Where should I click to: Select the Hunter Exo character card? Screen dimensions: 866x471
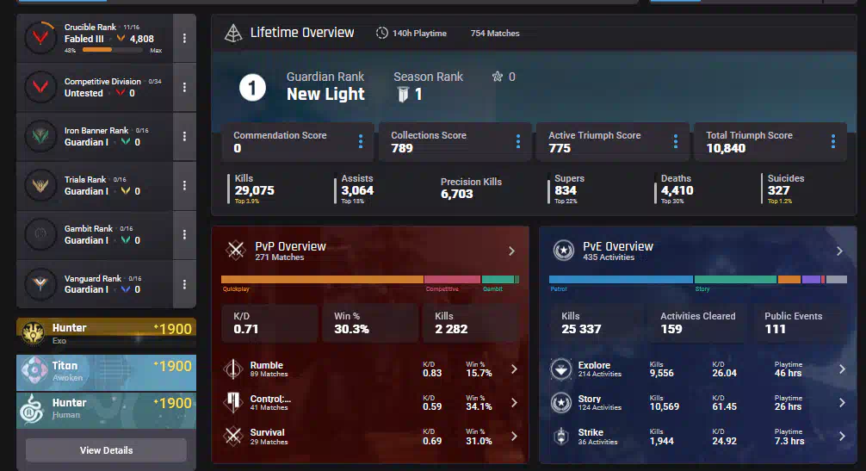(106, 333)
